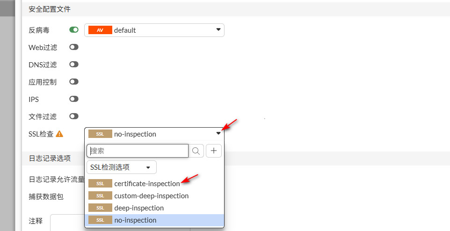This screenshot has width=450, height=231.
Task: Turn on the application control toggle
Action: 74,82
